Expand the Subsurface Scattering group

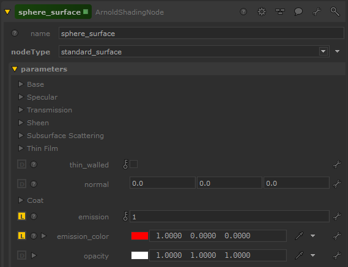[x=21, y=136]
